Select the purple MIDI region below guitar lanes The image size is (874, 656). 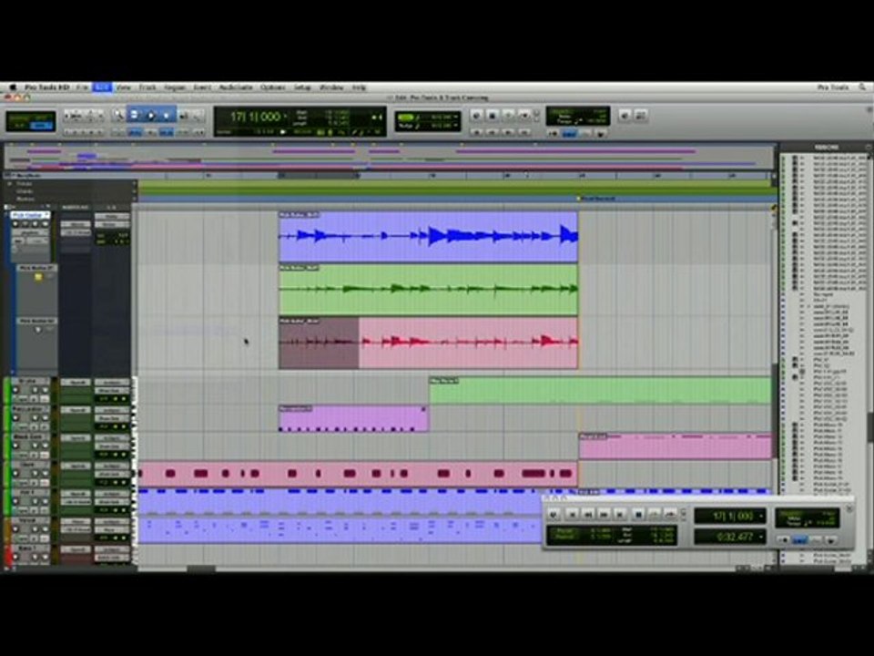tap(353, 418)
